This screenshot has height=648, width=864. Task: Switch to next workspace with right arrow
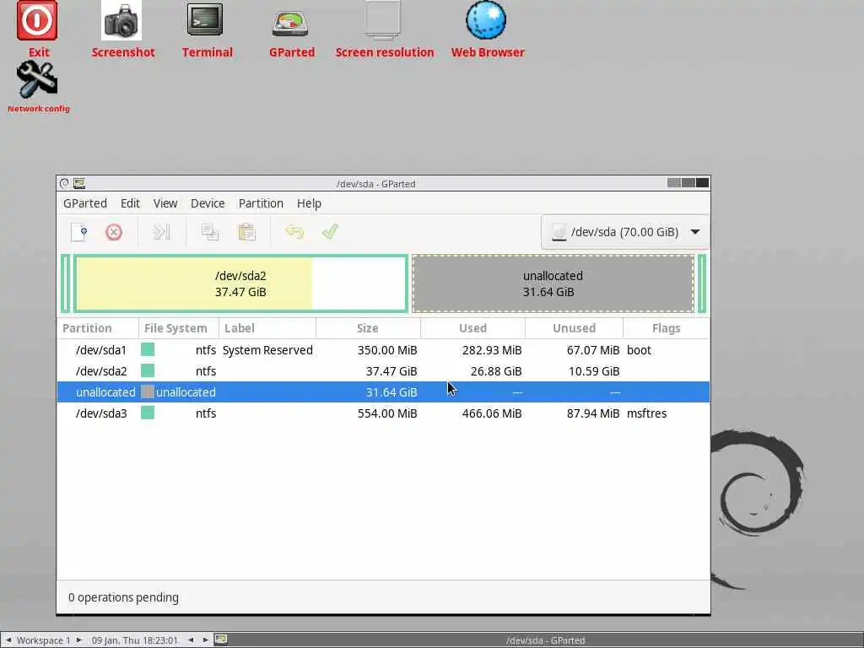(x=78, y=640)
